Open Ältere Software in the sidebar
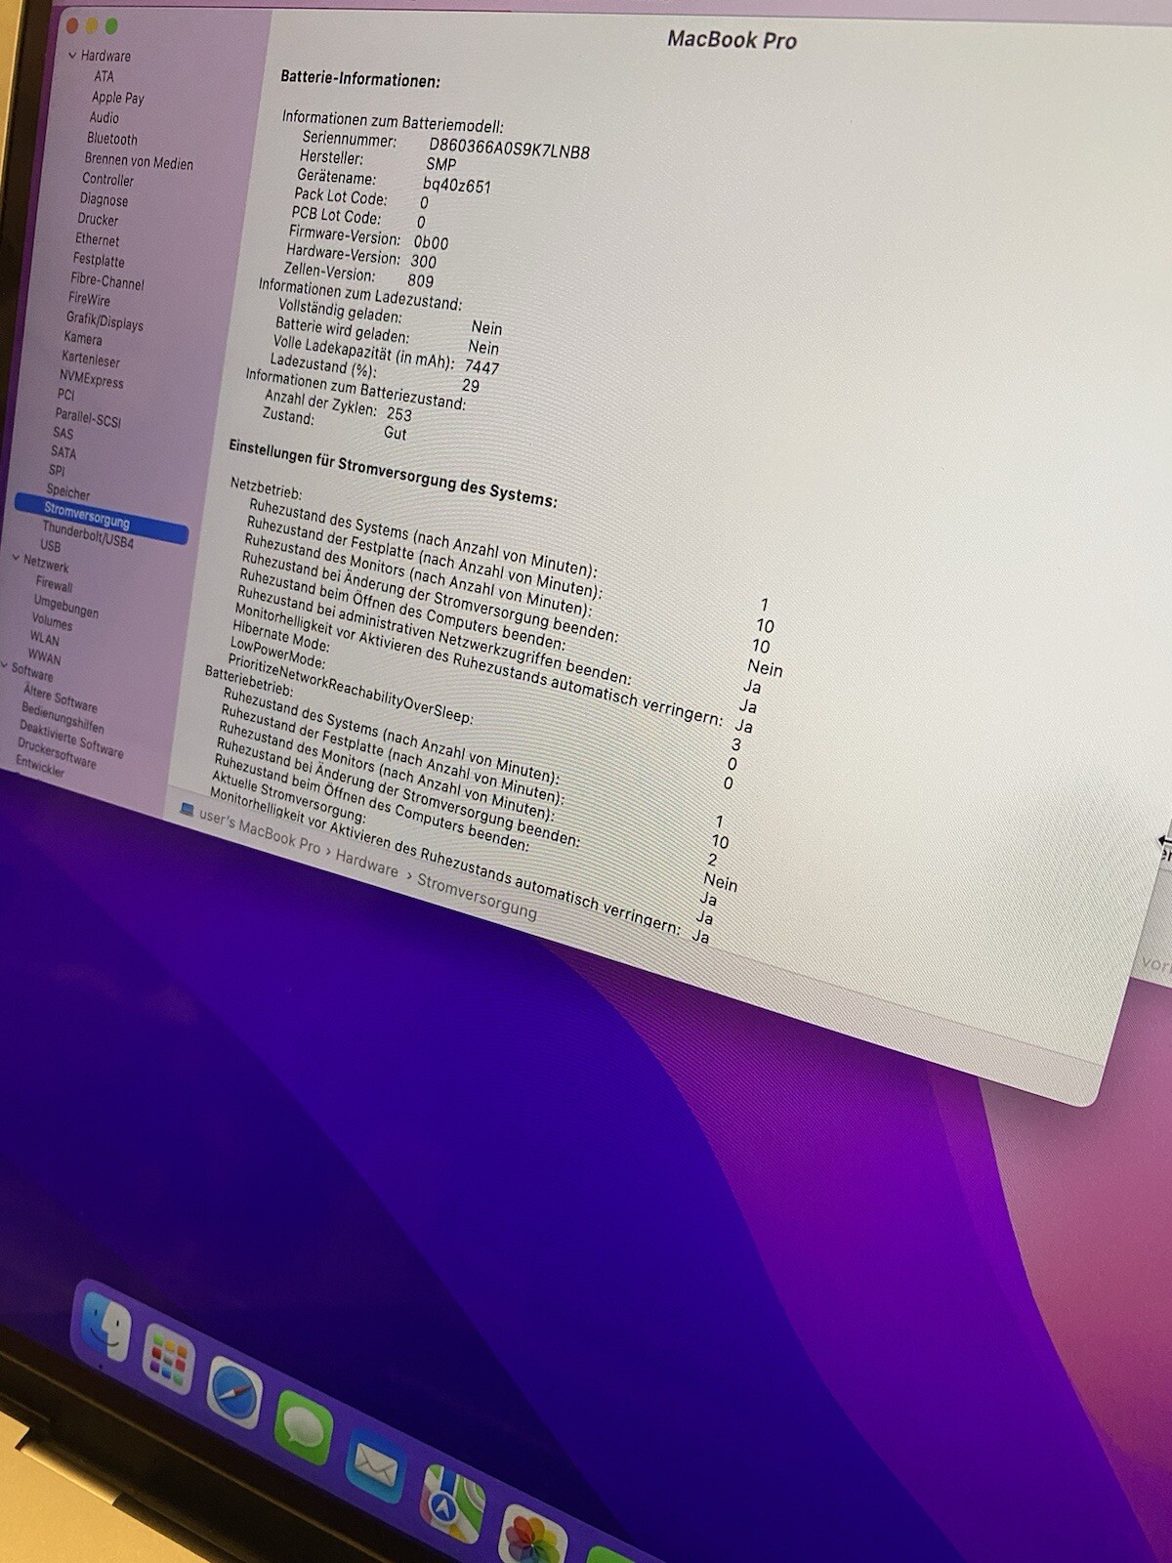 click(x=61, y=699)
